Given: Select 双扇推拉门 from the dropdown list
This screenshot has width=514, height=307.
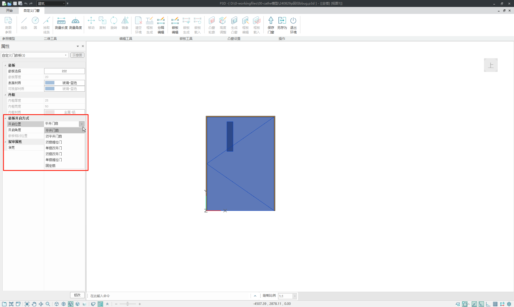Looking at the screenshot, I should [x=54, y=142].
